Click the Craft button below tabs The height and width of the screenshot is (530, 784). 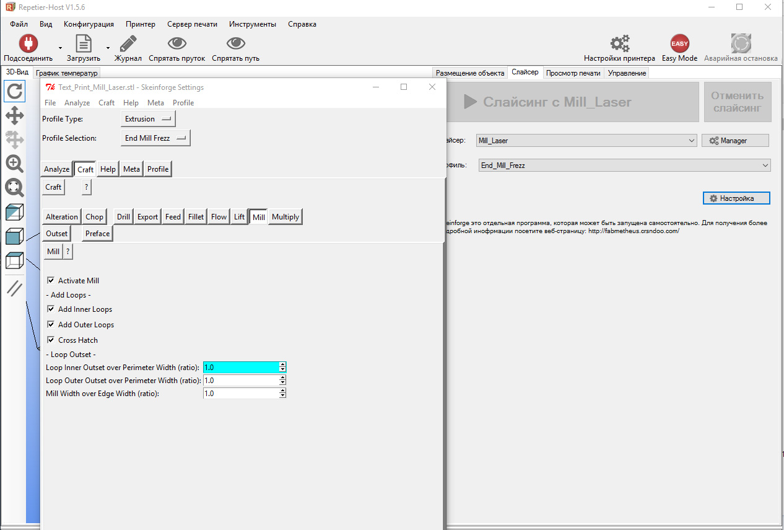click(x=53, y=187)
